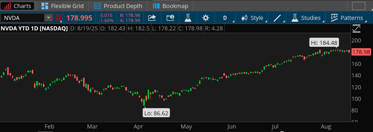This screenshot has width=373, height=132.
Task: Click the Jun label on time axis
Action: point(231,126)
